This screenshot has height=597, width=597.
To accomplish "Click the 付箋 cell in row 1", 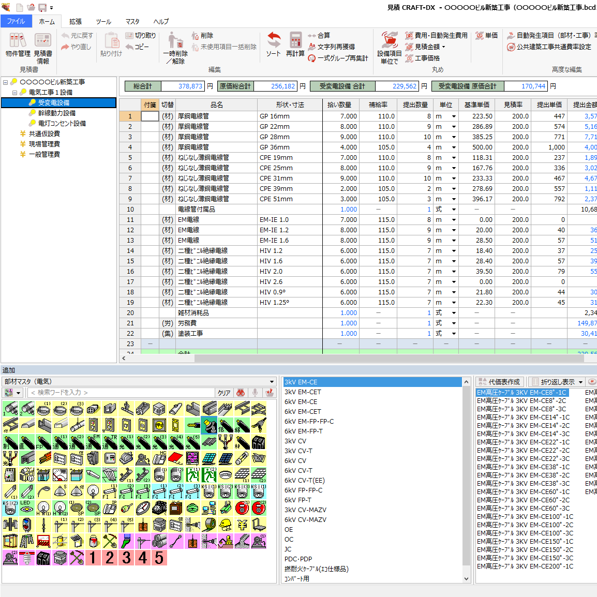I will [x=150, y=116].
